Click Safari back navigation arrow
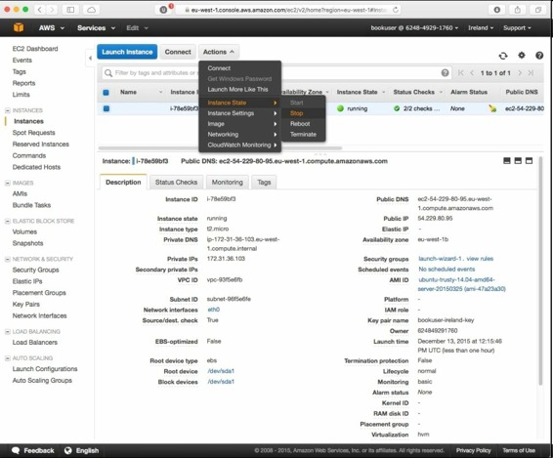 pyautogui.click(x=39, y=10)
